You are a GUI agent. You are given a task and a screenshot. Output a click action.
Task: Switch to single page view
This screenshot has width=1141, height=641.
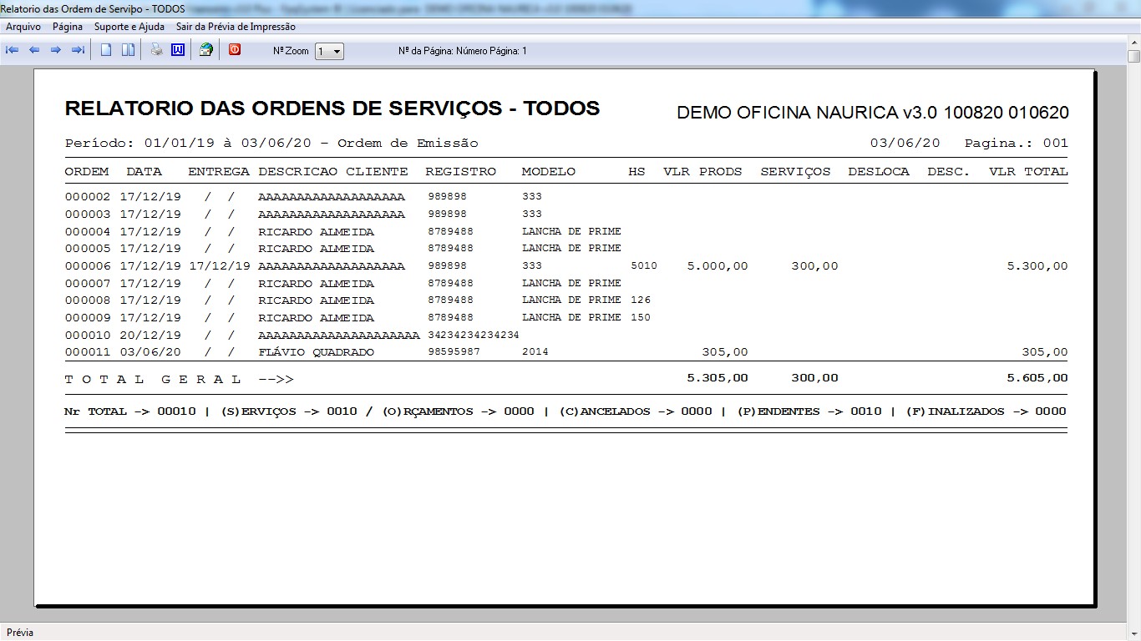click(x=106, y=50)
